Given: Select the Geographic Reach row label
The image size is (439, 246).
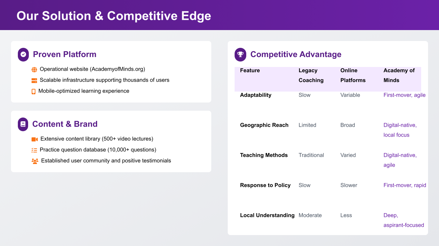Looking at the screenshot, I should tap(264, 125).
